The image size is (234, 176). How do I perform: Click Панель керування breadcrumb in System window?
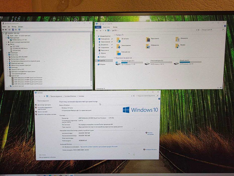tap(56, 96)
